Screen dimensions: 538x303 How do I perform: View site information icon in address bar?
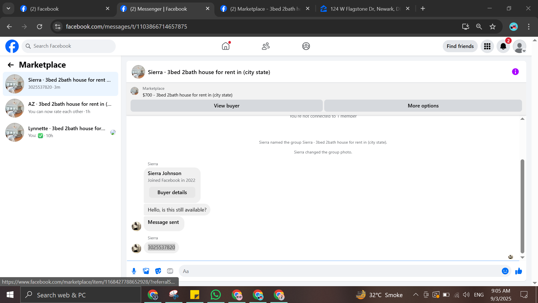coord(58,27)
